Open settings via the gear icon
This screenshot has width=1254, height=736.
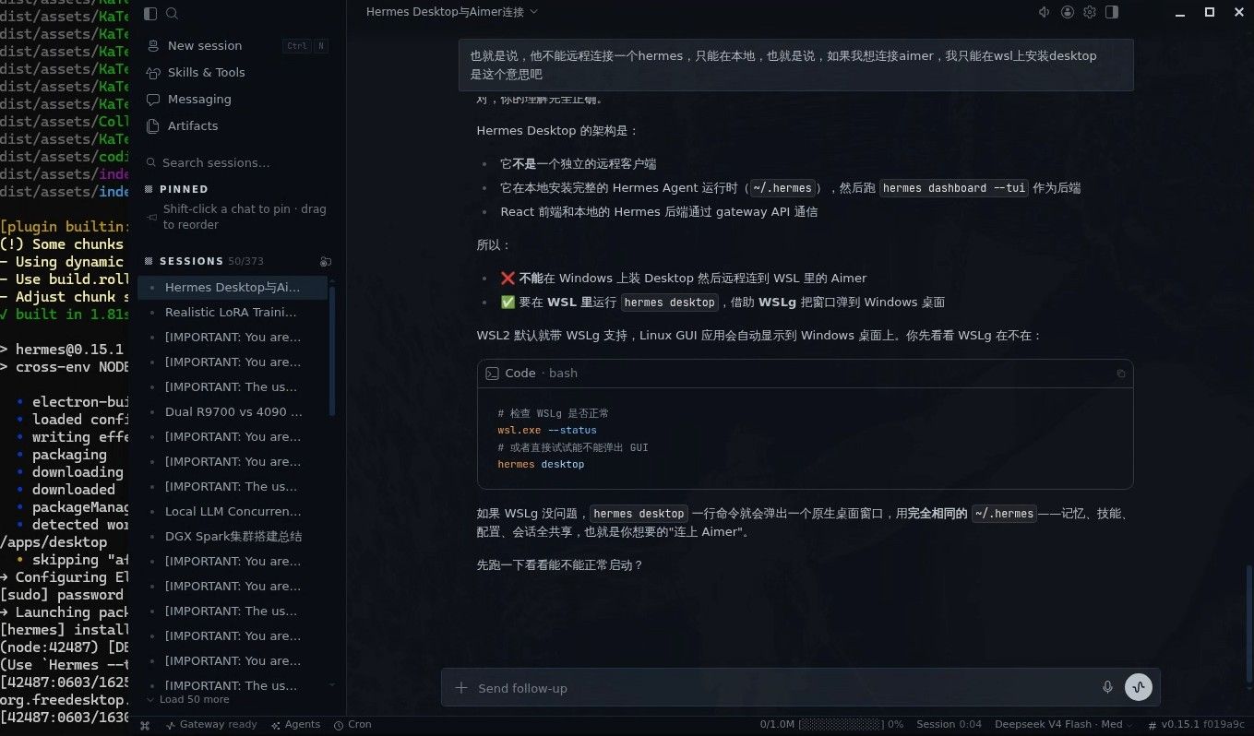(1090, 12)
